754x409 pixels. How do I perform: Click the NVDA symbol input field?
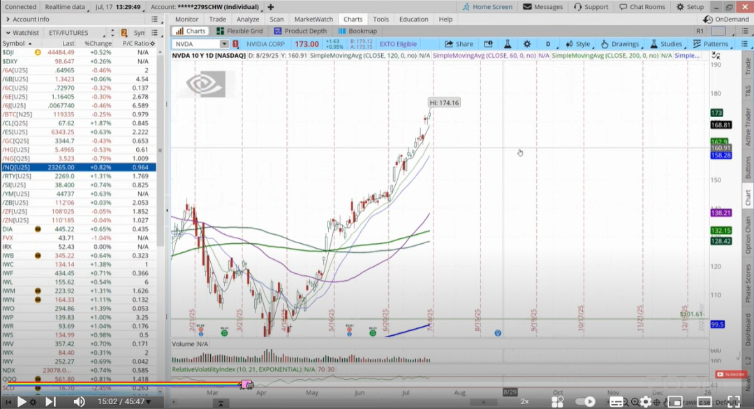[196, 44]
